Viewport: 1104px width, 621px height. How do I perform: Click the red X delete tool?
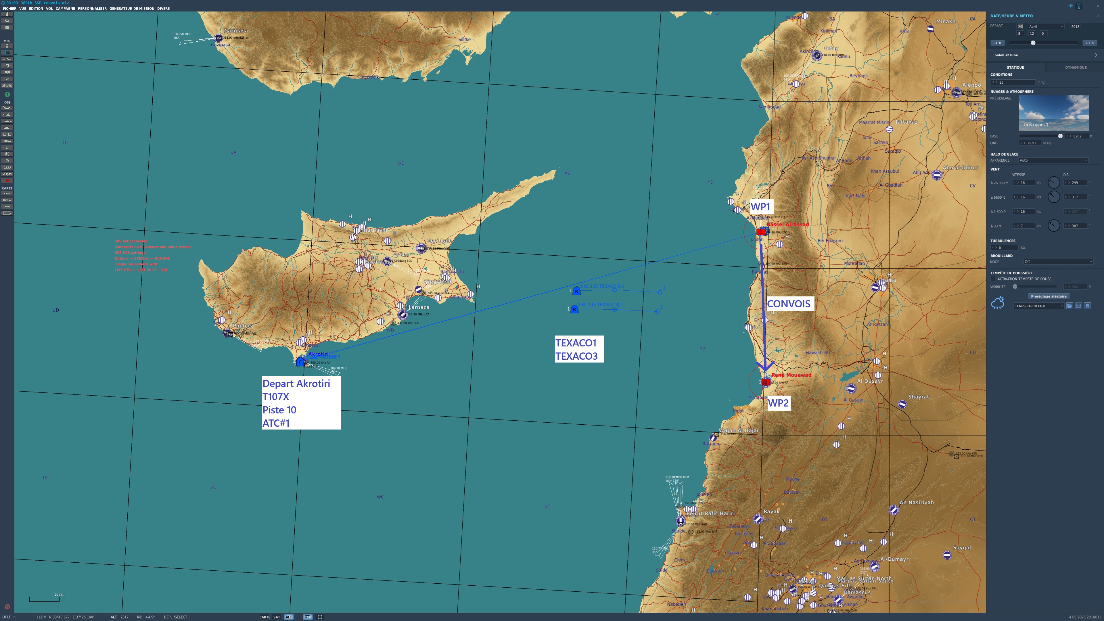(7, 181)
